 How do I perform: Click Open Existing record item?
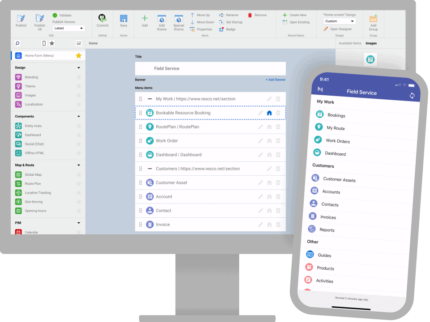(296, 22)
